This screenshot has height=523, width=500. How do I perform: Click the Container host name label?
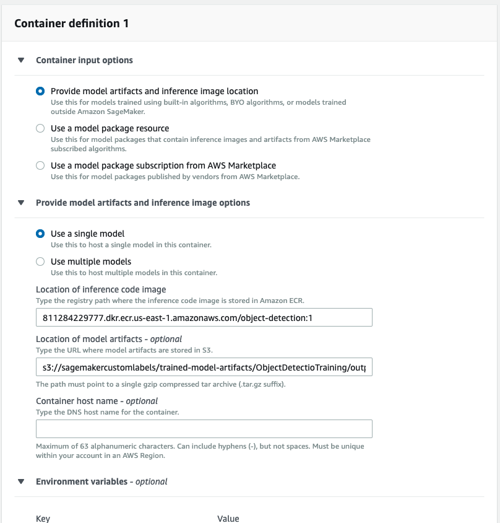tap(97, 401)
